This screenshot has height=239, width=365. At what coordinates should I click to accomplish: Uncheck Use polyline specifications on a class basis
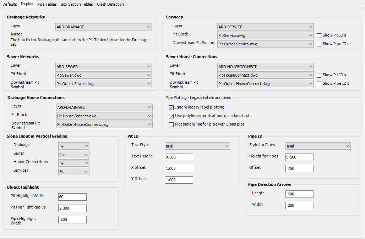tap(171, 116)
